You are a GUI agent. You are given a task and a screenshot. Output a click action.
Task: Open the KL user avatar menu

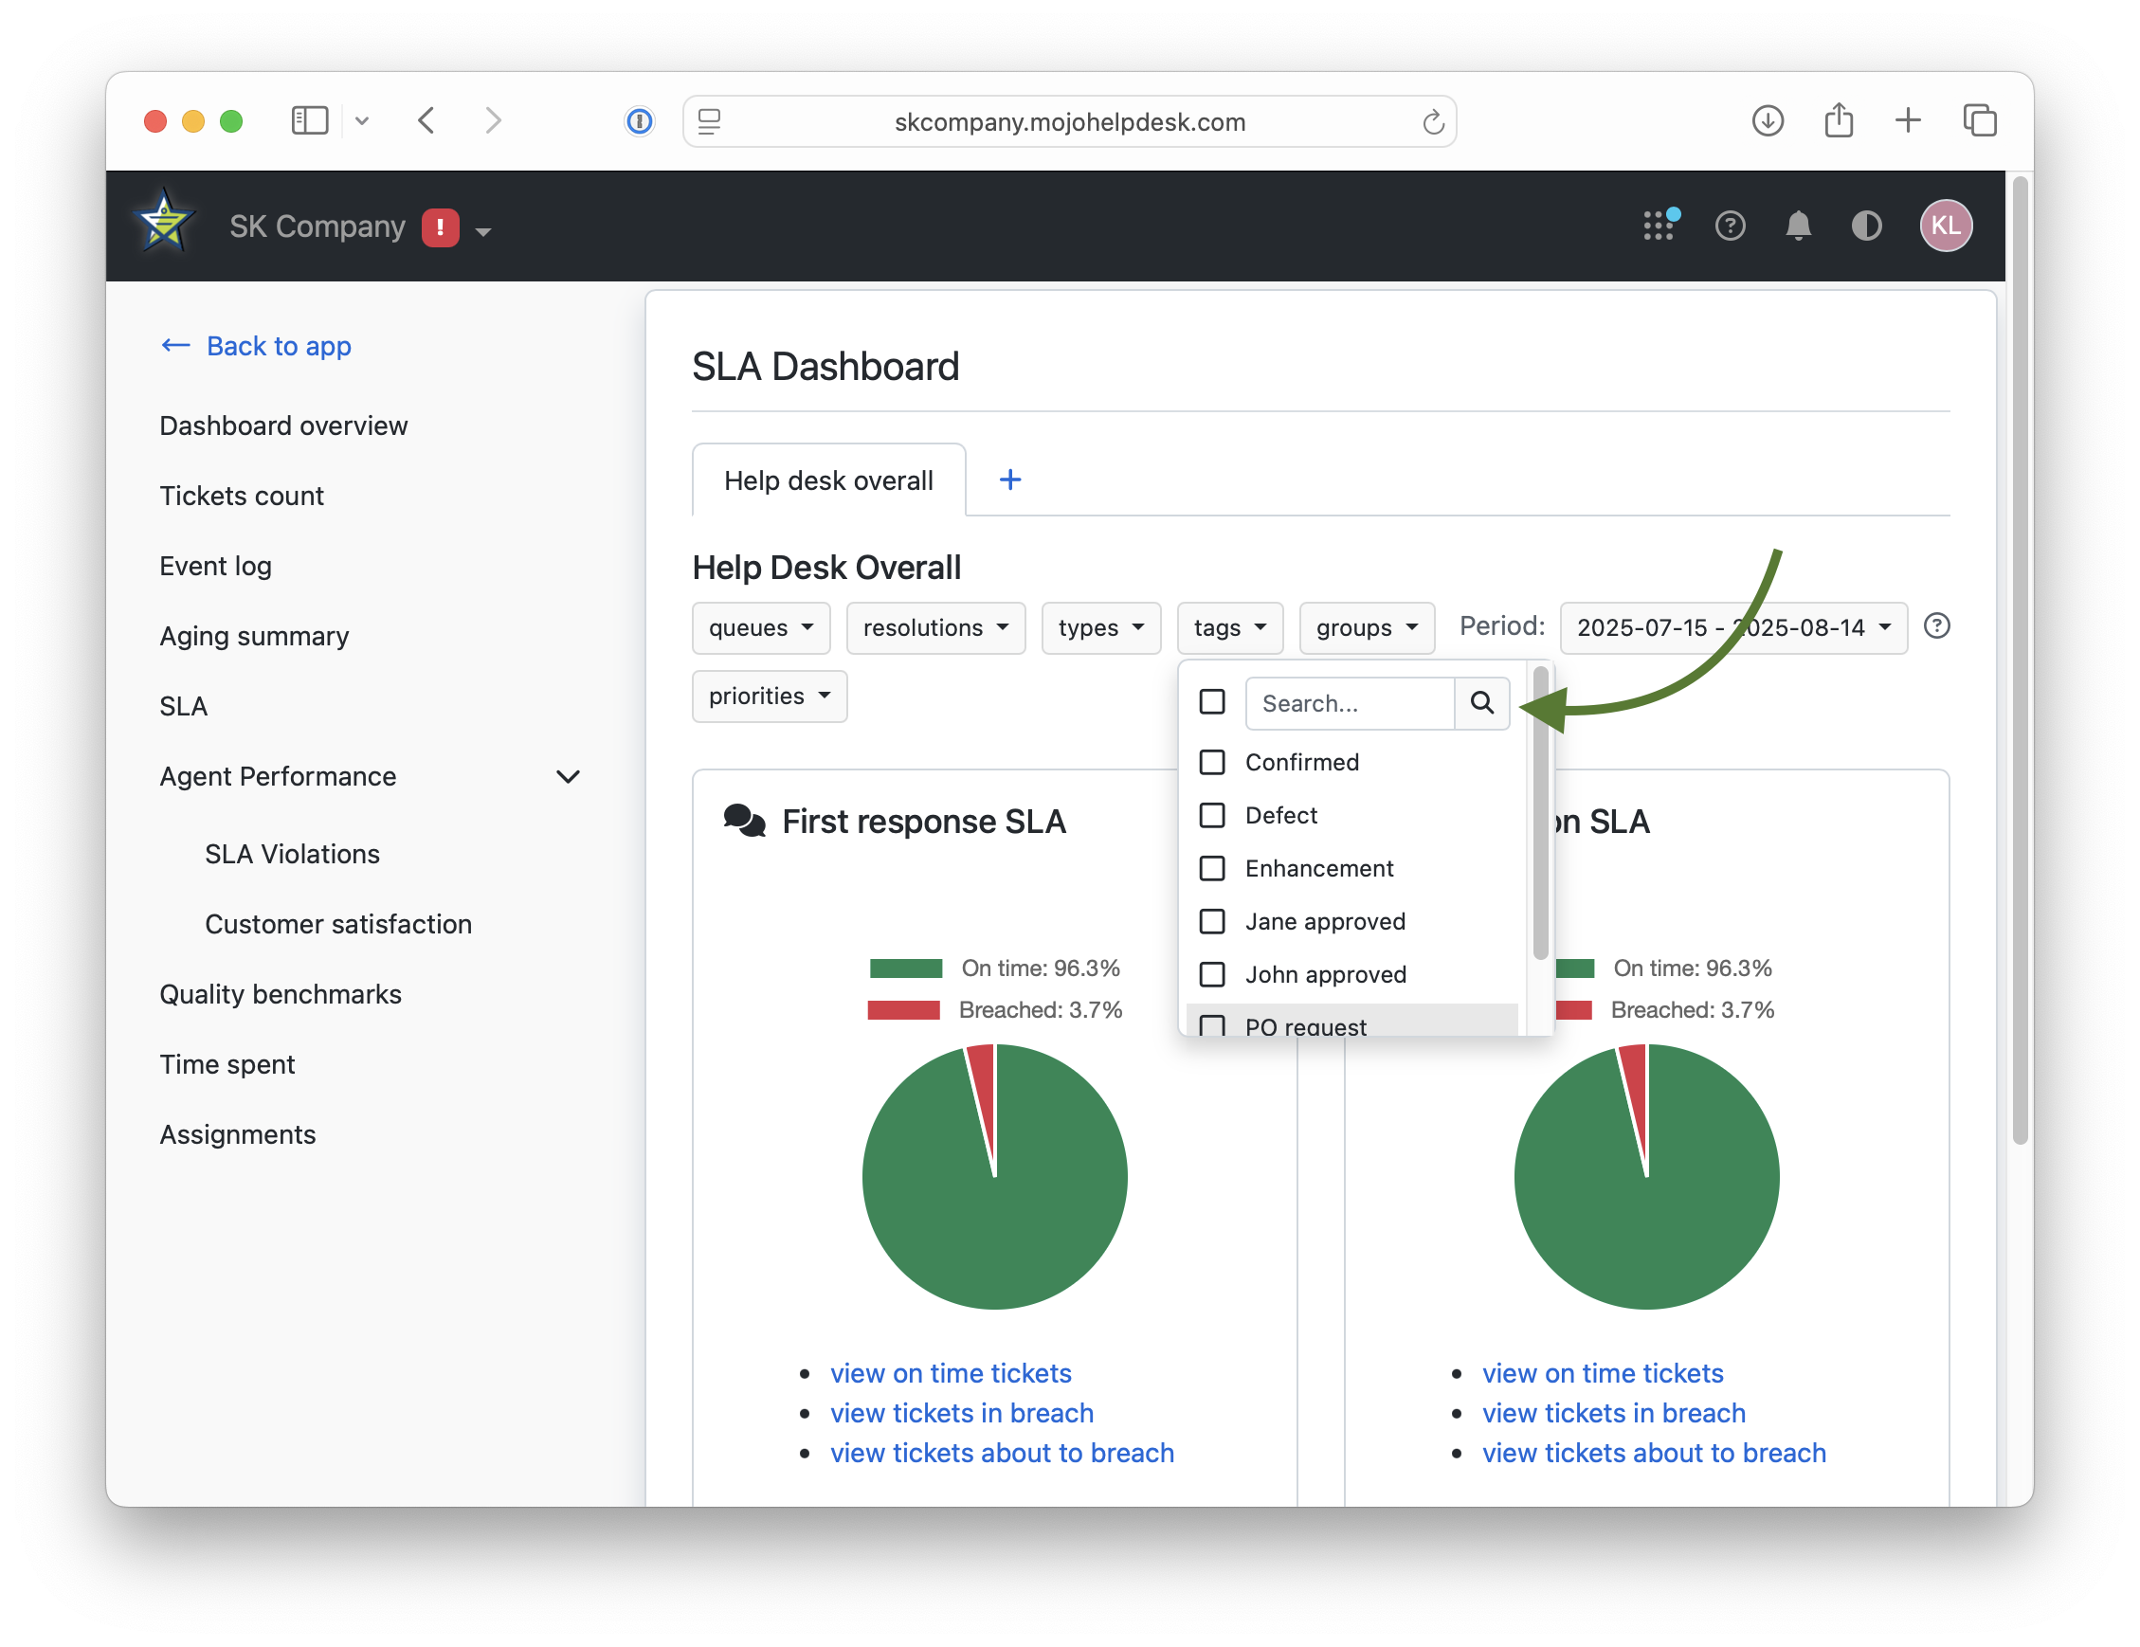[x=1945, y=226]
